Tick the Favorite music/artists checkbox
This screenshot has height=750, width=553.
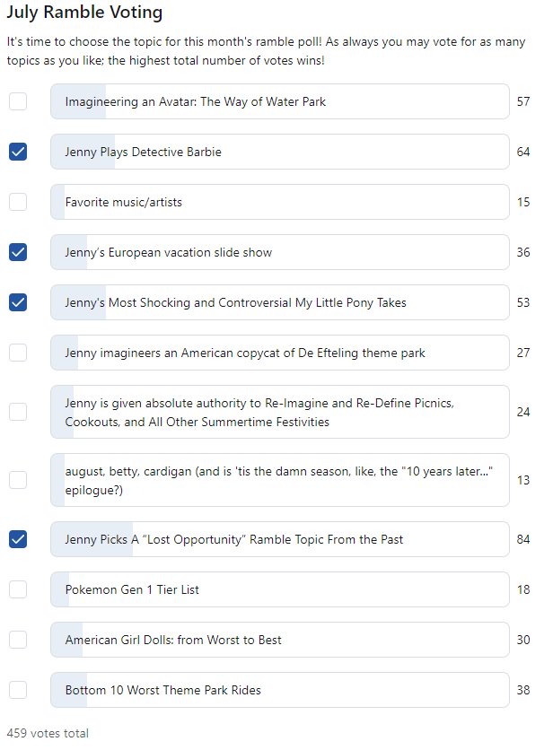tap(18, 202)
